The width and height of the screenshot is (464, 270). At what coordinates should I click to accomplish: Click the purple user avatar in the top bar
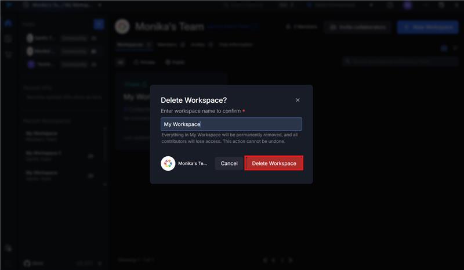tap(408, 5)
